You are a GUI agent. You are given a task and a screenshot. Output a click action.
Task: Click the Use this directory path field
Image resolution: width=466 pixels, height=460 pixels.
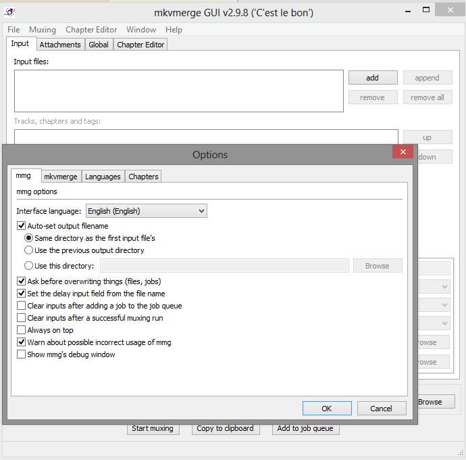click(224, 266)
